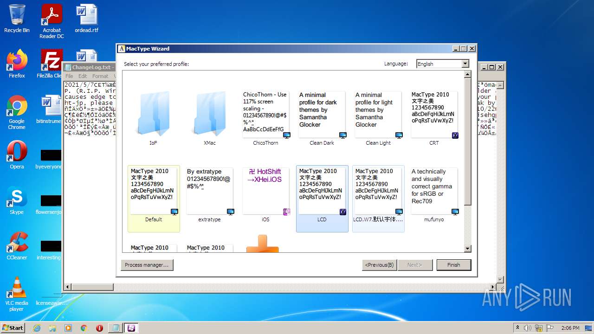Switch to Notepad via its taskbar button
The image size is (594, 334).
point(115,328)
